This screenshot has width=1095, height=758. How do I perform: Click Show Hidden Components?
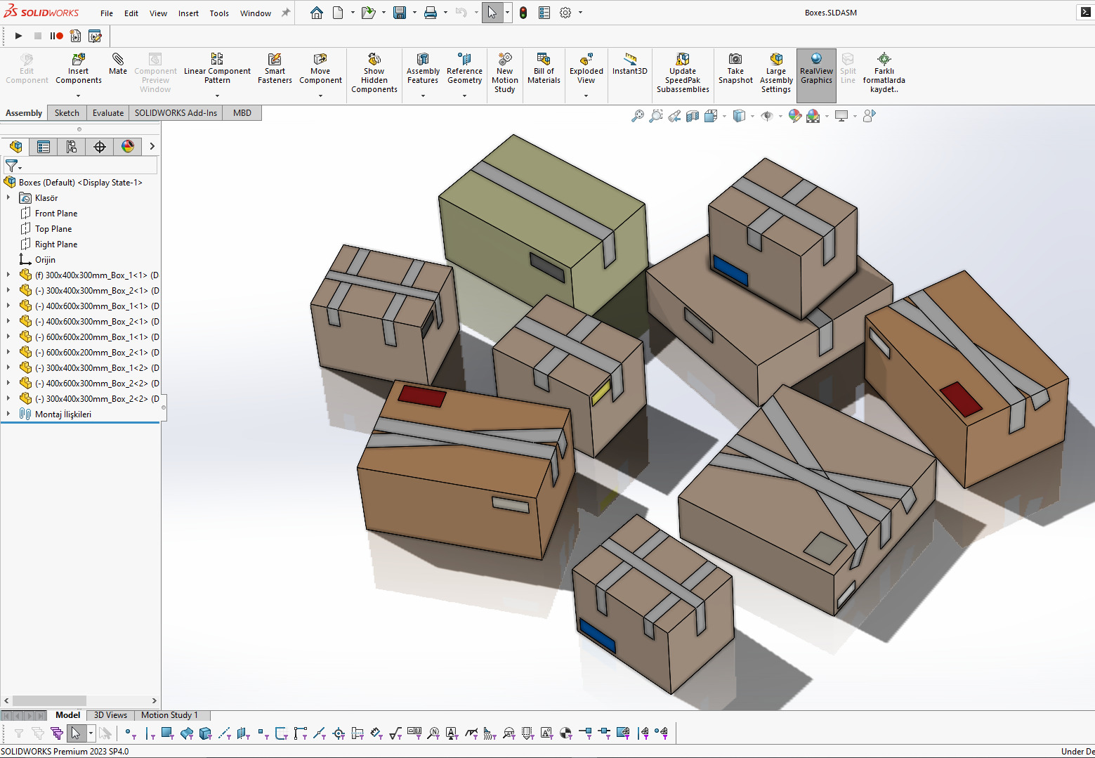click(374, 72)
